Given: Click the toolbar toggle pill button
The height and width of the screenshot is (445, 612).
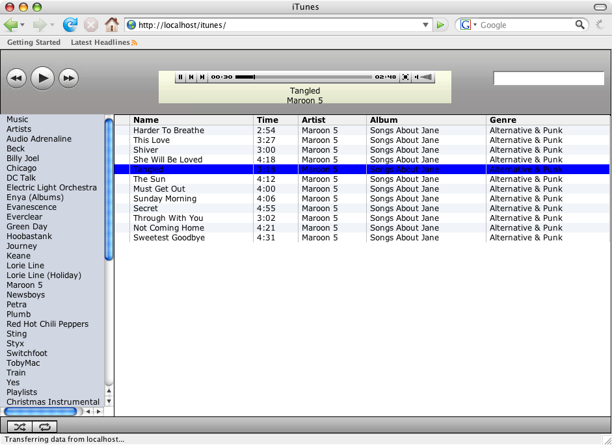Looking at the screenshot, I should tap(600, 7).
